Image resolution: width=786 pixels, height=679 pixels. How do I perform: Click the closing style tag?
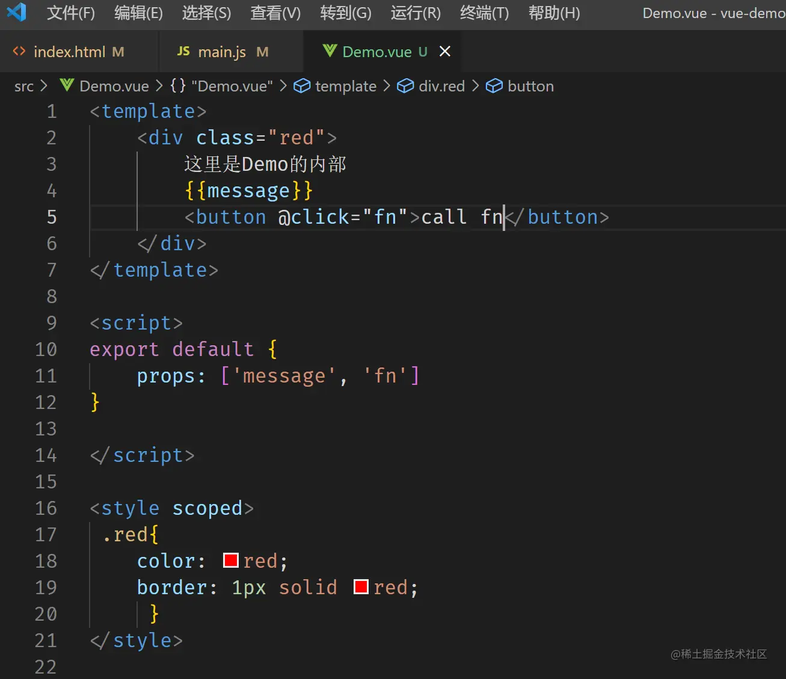click(x=137, y=641)
